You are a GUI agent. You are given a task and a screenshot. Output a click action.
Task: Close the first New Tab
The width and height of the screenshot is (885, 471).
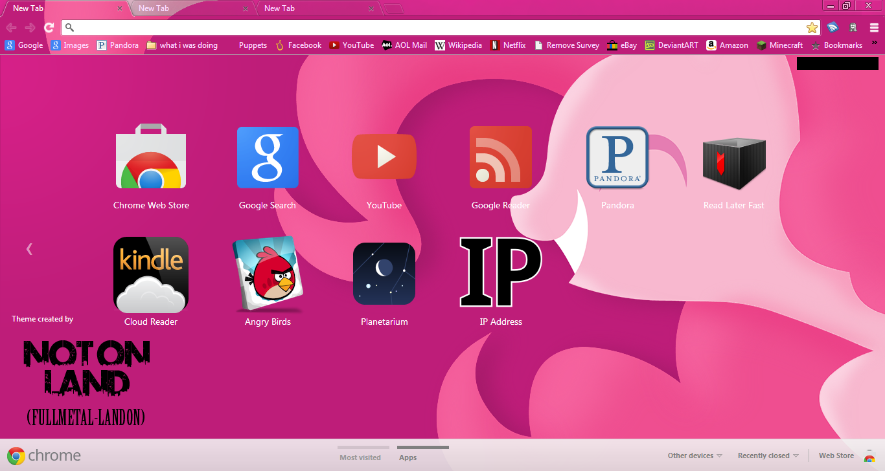coord(119,9)
